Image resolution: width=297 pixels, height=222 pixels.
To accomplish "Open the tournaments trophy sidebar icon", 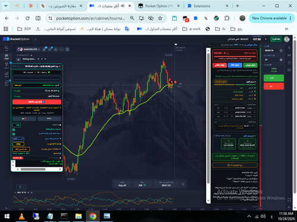I will click(7, 65).
